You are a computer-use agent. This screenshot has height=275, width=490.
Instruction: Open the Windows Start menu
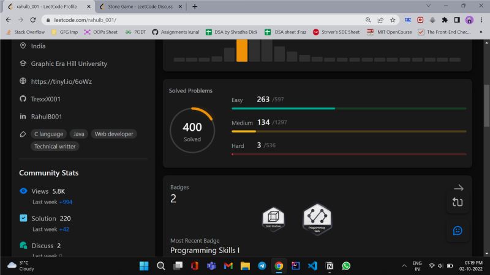point(144,266)
